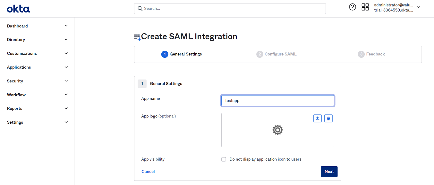
Task: Open the apps grid icon
Action: 365,7
